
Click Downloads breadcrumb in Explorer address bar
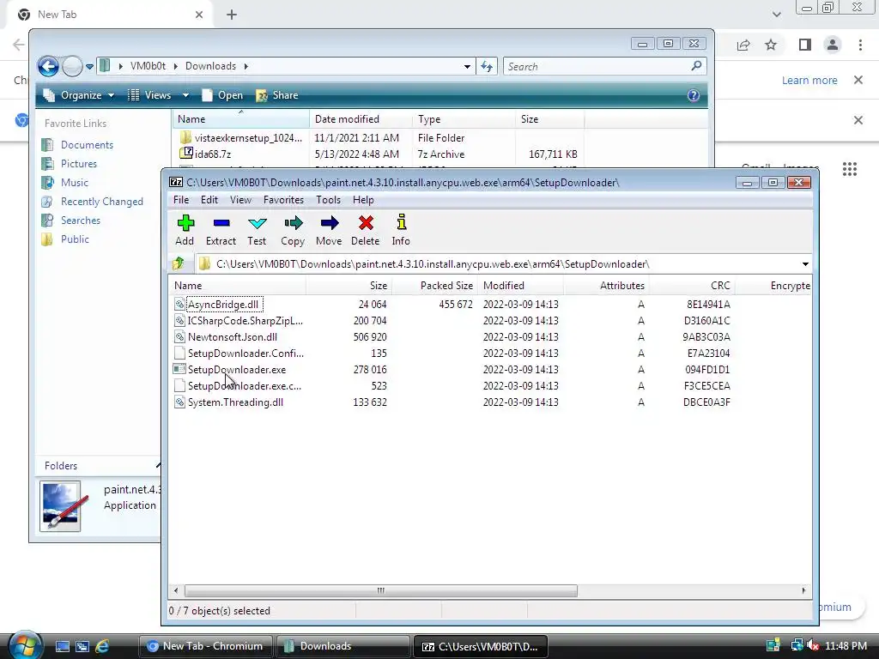coord(211,66)
